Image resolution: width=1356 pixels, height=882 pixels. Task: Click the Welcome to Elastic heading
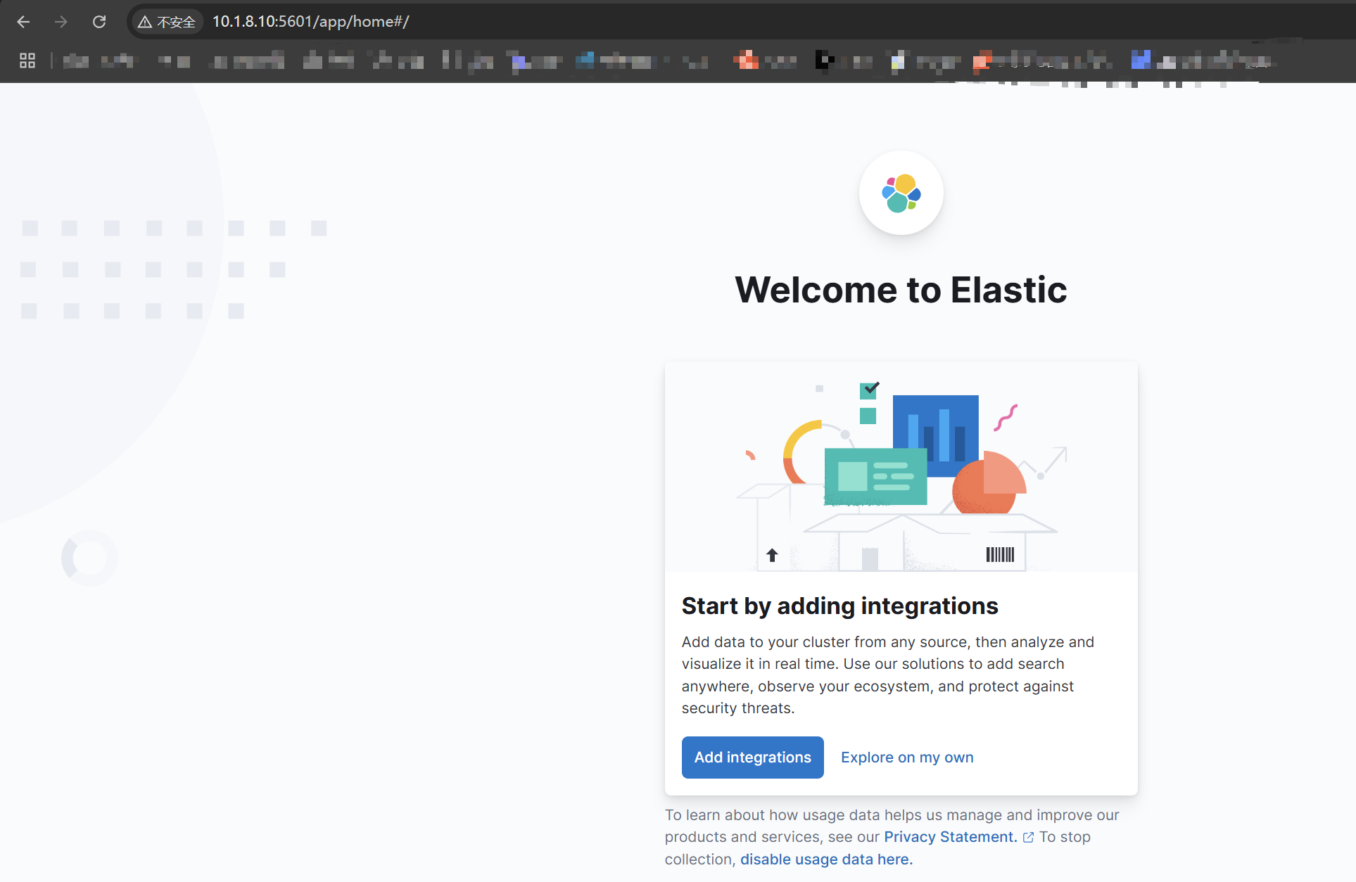[x=901, y=290]
